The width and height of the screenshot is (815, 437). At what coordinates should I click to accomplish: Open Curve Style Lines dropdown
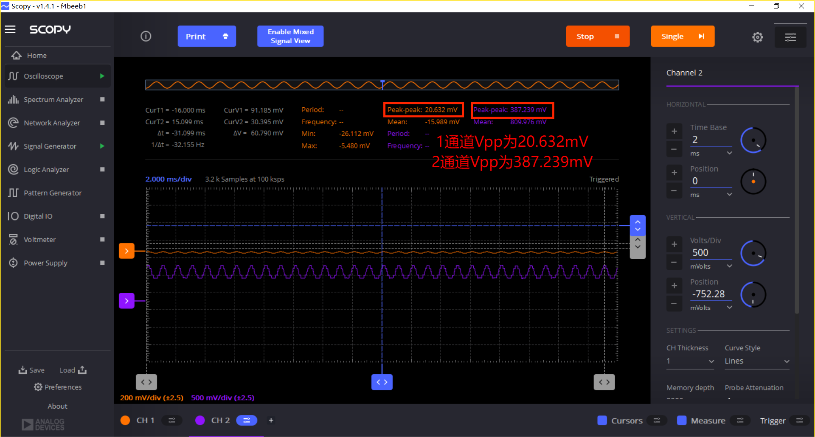click(x=757, y=361)
